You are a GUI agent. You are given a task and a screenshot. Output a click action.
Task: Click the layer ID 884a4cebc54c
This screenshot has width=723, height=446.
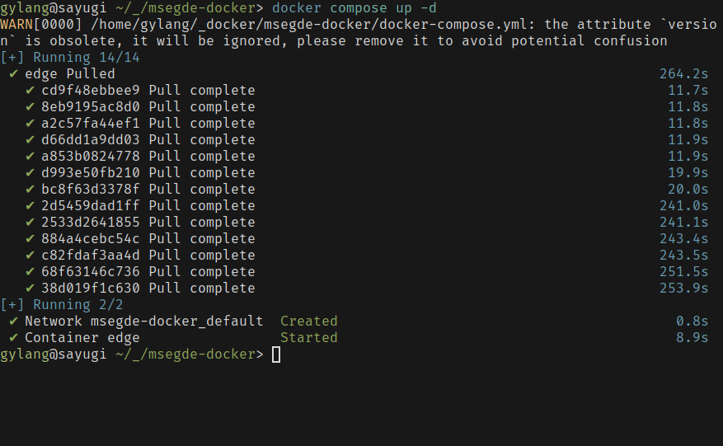point(91,239)
